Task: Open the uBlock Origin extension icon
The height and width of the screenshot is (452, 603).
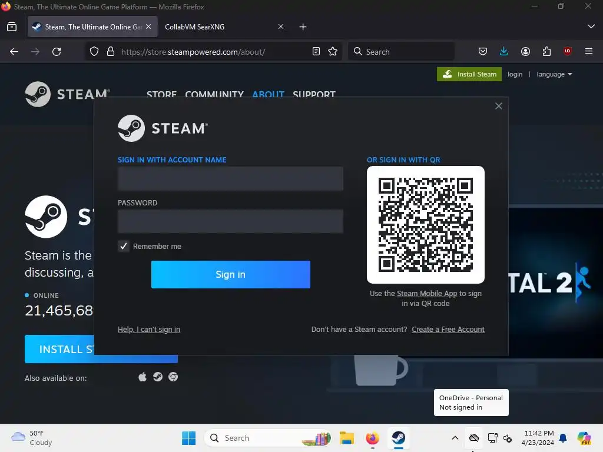Action: (x=568, y=52)
